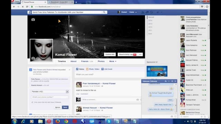221x124 pixels.
Task: Open the notifications globe icon
Action: (151, 12)
